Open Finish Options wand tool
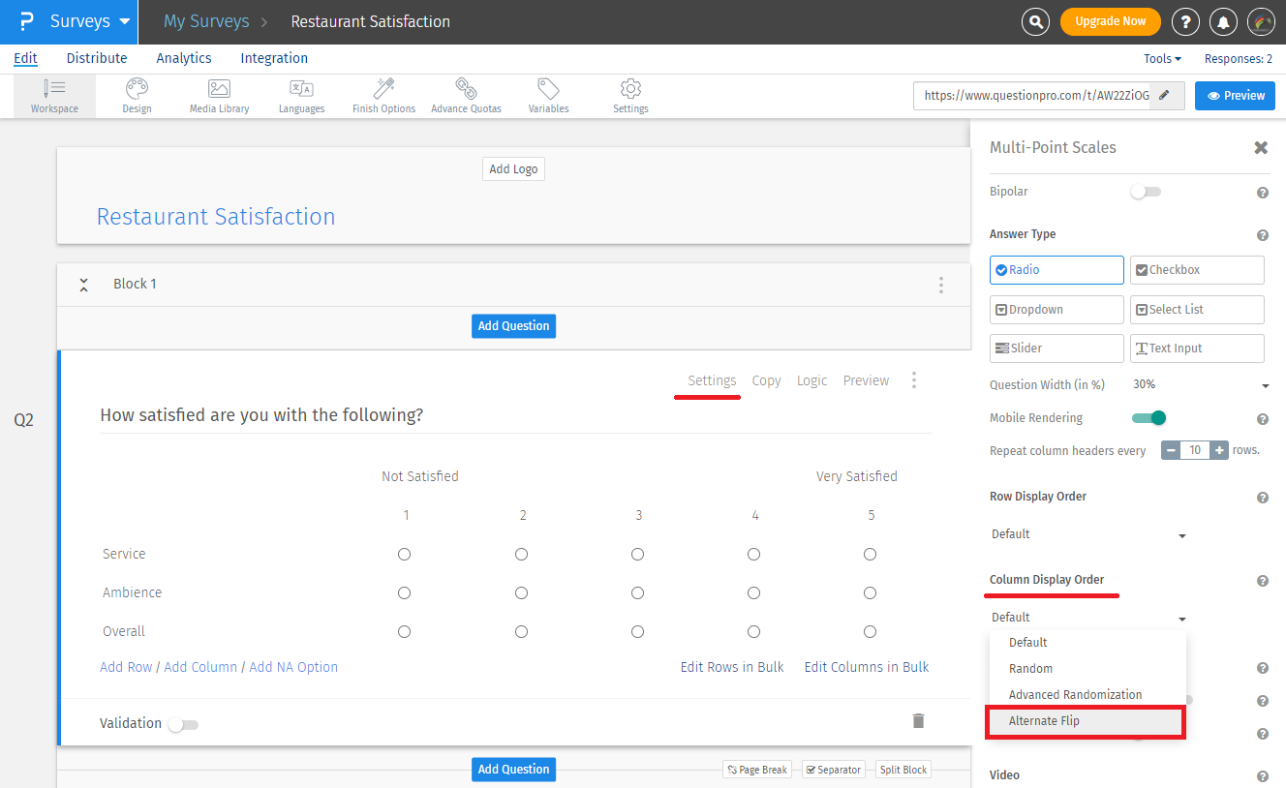The width and height of the screenshot is (1286, 788). (383, 96)
